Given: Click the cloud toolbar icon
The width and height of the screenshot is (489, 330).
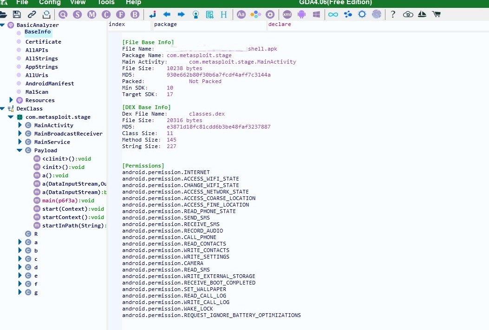Looking at the screenshot, I should click(x=408, y=14).
